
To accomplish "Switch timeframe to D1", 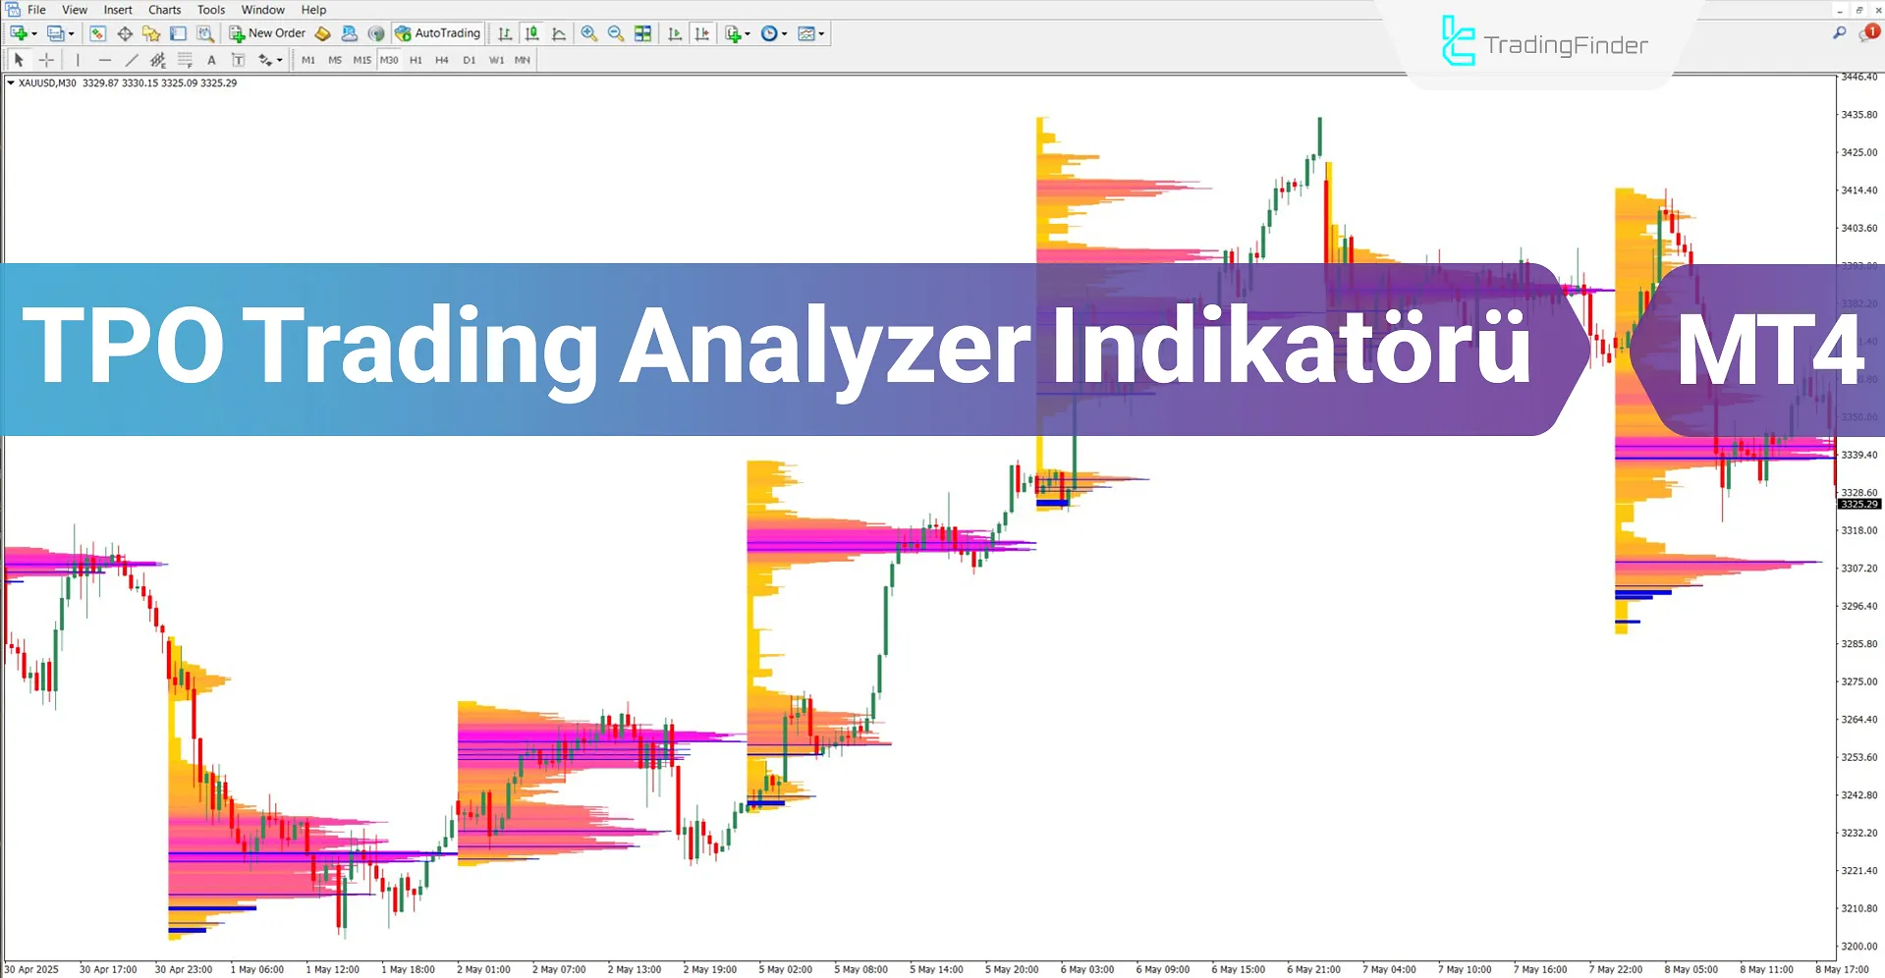I will click(x=470, y=60).
